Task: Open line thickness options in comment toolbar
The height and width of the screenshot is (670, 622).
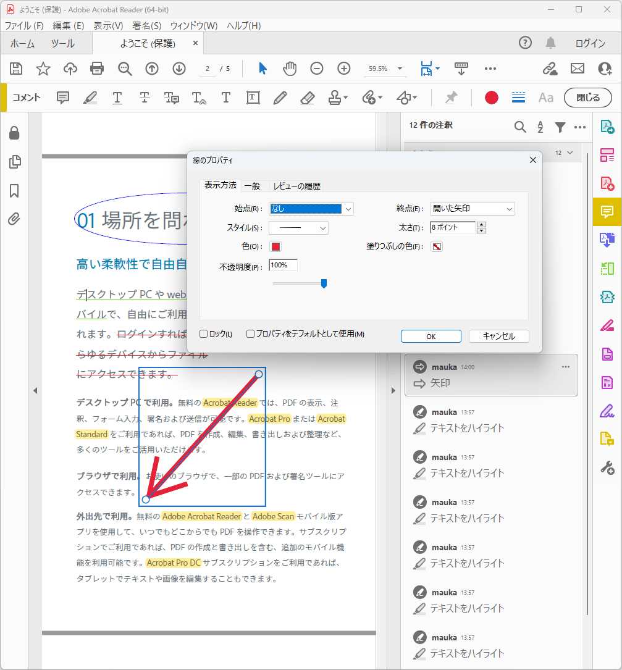Action: click(519, 98)
